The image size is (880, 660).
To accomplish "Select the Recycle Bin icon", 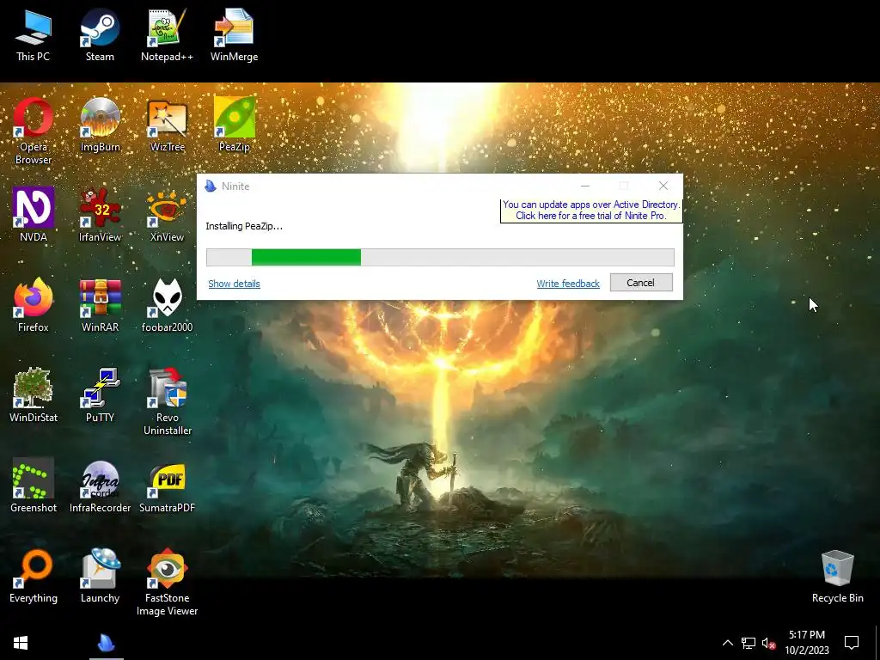I will click(x=837, y=577).
